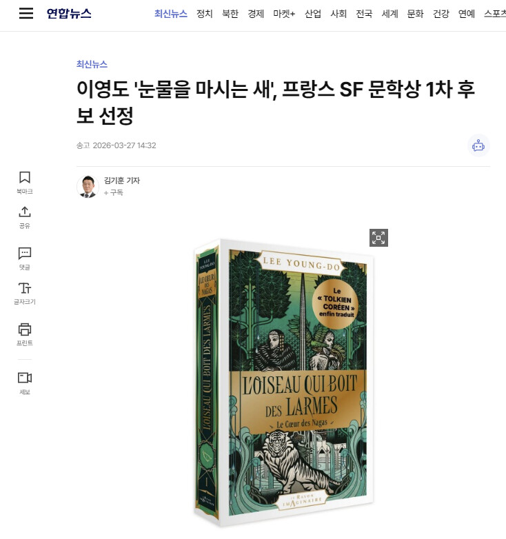Open the 북한 menu section
Viewport: 506px width, 539px height.
pyautogui.click(x=230, y=14)
